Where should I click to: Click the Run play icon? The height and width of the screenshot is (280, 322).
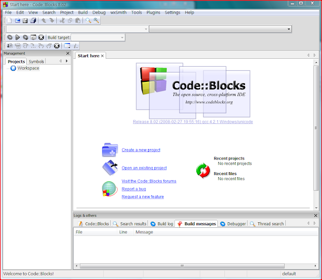coord(18,37)
